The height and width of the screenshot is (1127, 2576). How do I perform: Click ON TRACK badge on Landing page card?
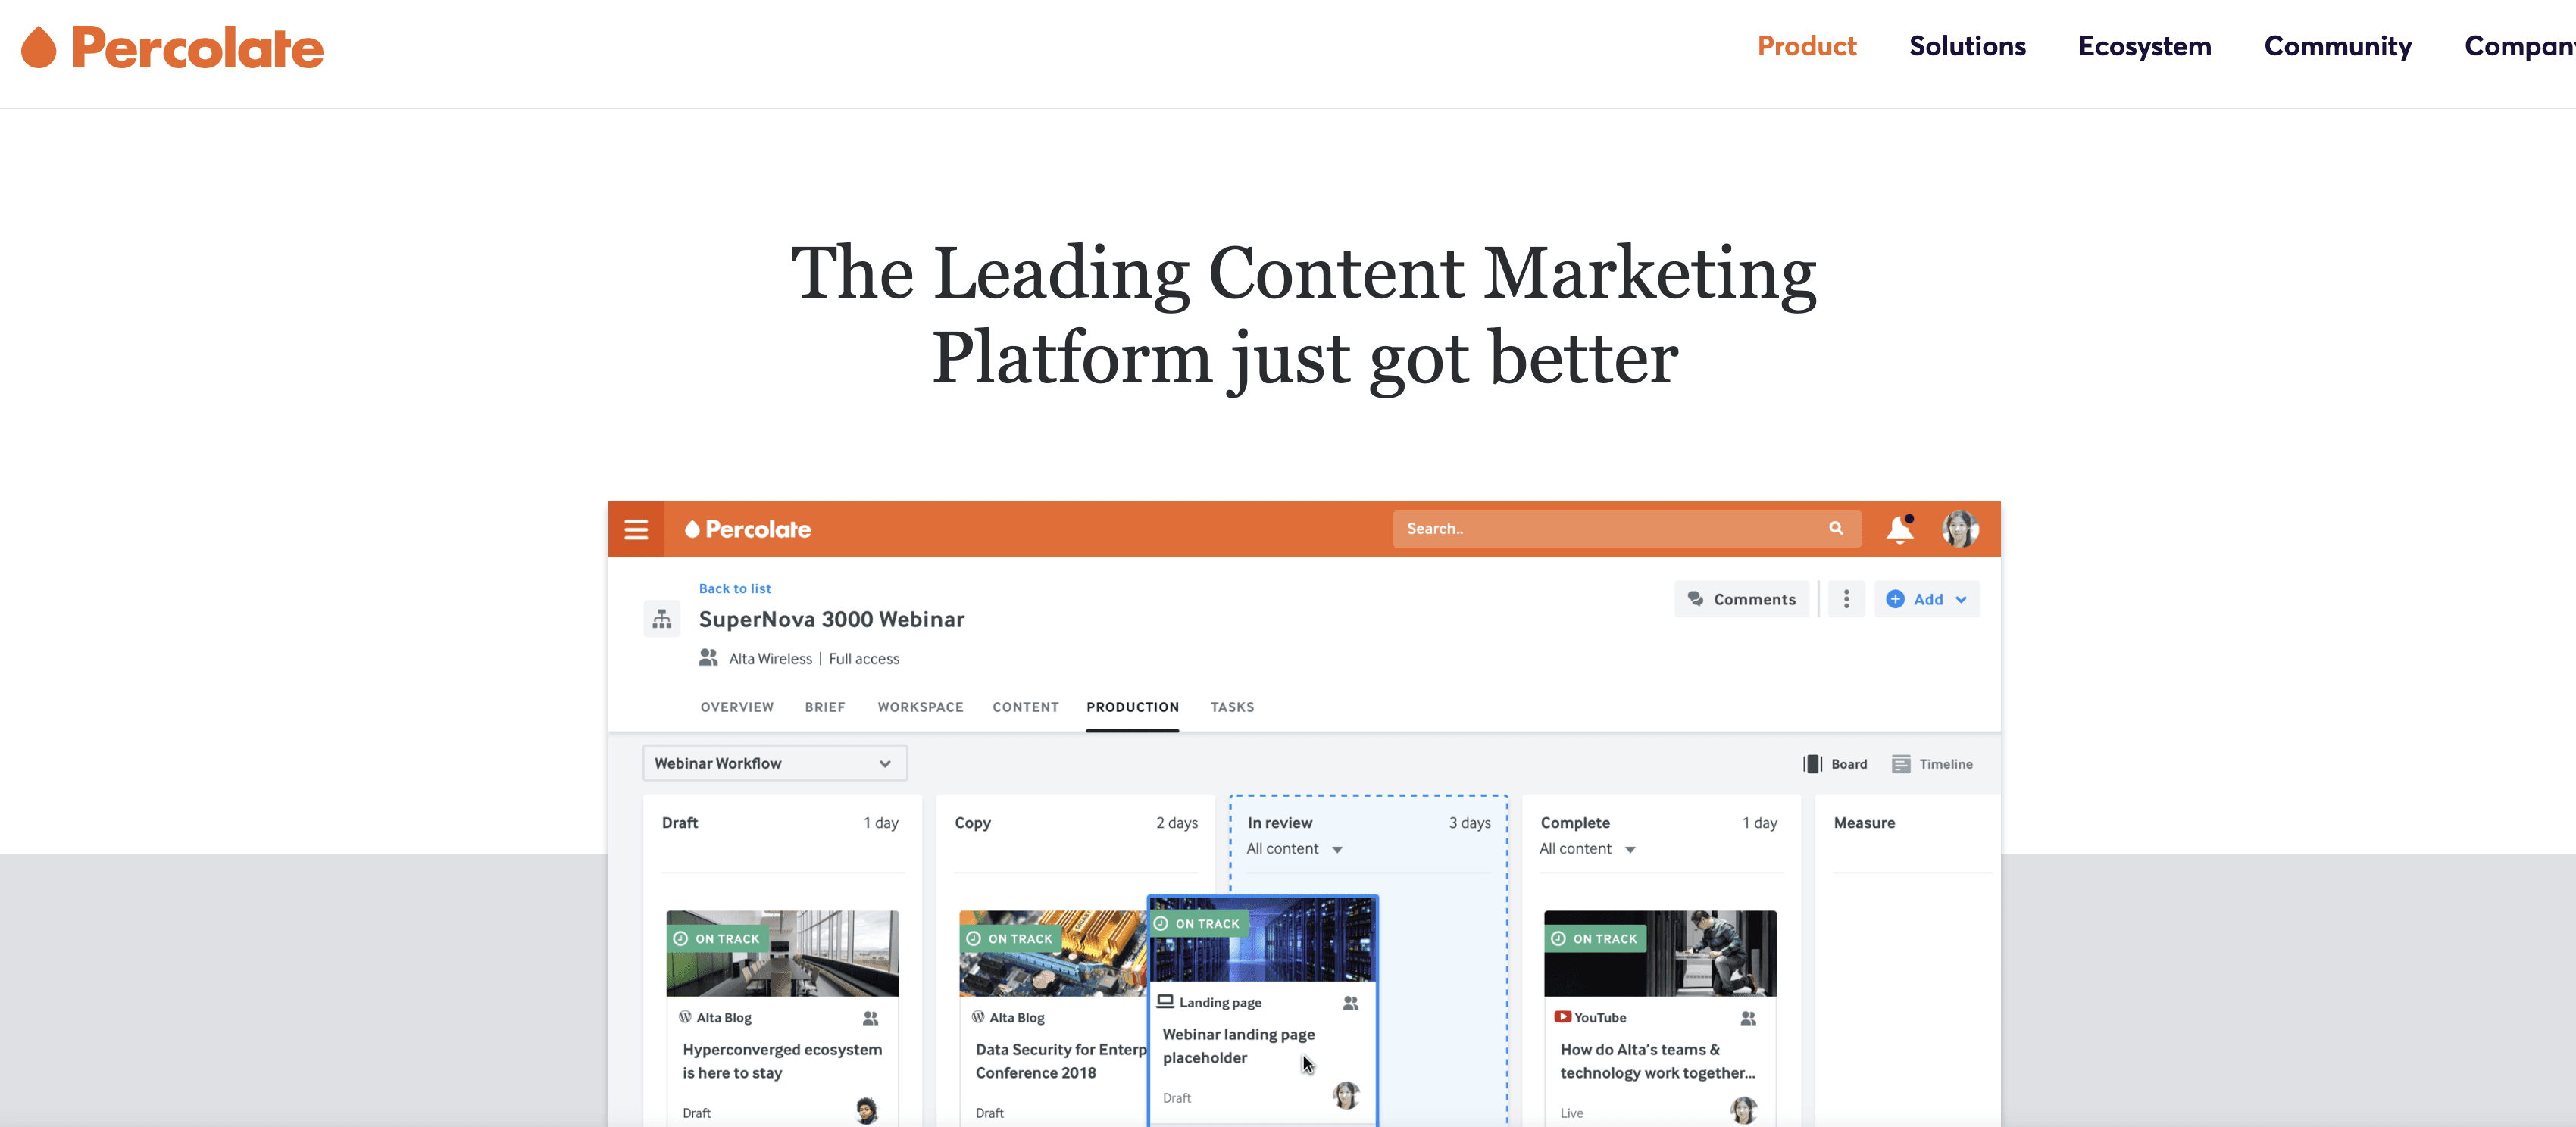click(x=1198, y=924)
